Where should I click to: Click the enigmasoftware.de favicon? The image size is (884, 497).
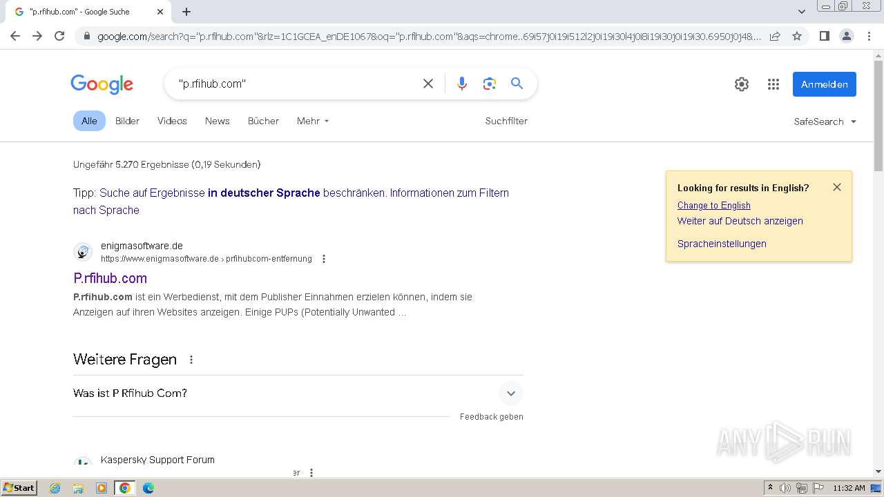click(x=83, y=252)
